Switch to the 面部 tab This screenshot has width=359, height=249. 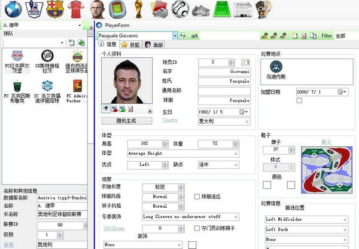tap(154, 45)
